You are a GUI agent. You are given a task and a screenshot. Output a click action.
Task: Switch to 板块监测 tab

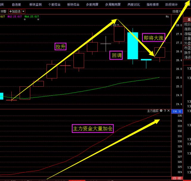[36, 5]
